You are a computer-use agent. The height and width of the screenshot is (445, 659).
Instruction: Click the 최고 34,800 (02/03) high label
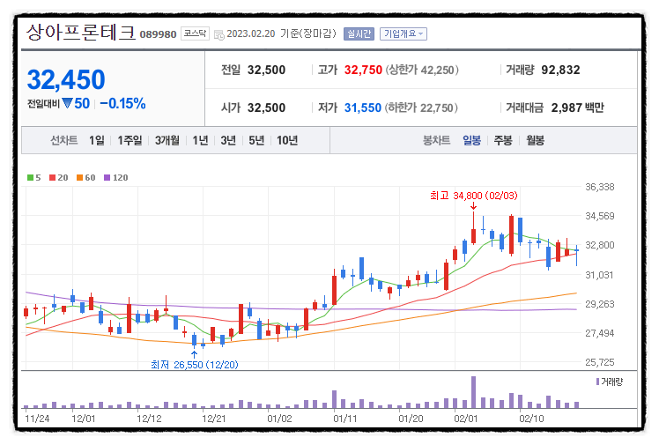[x=474, y=196]
